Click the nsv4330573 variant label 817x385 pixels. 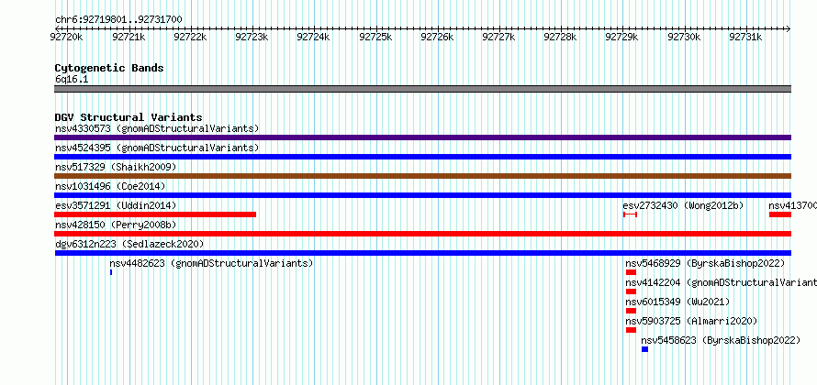157,128
